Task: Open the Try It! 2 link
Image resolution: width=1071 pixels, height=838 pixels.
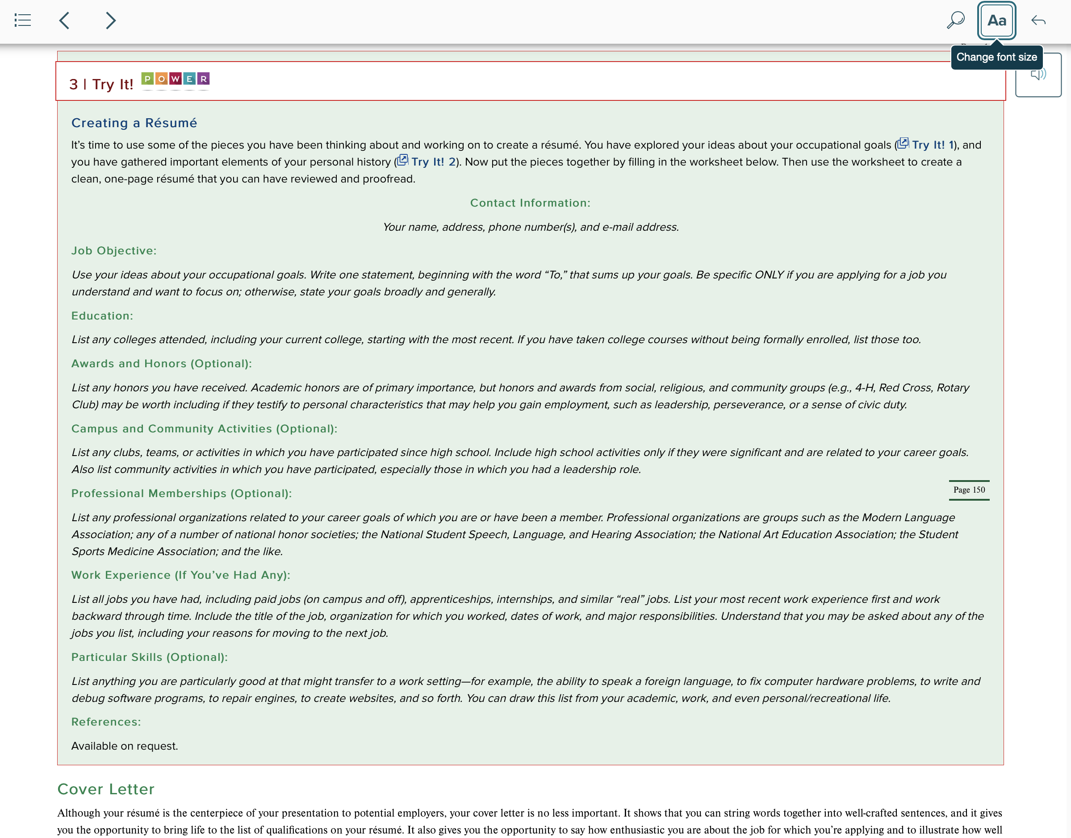Action: click(x=426, y=162)
